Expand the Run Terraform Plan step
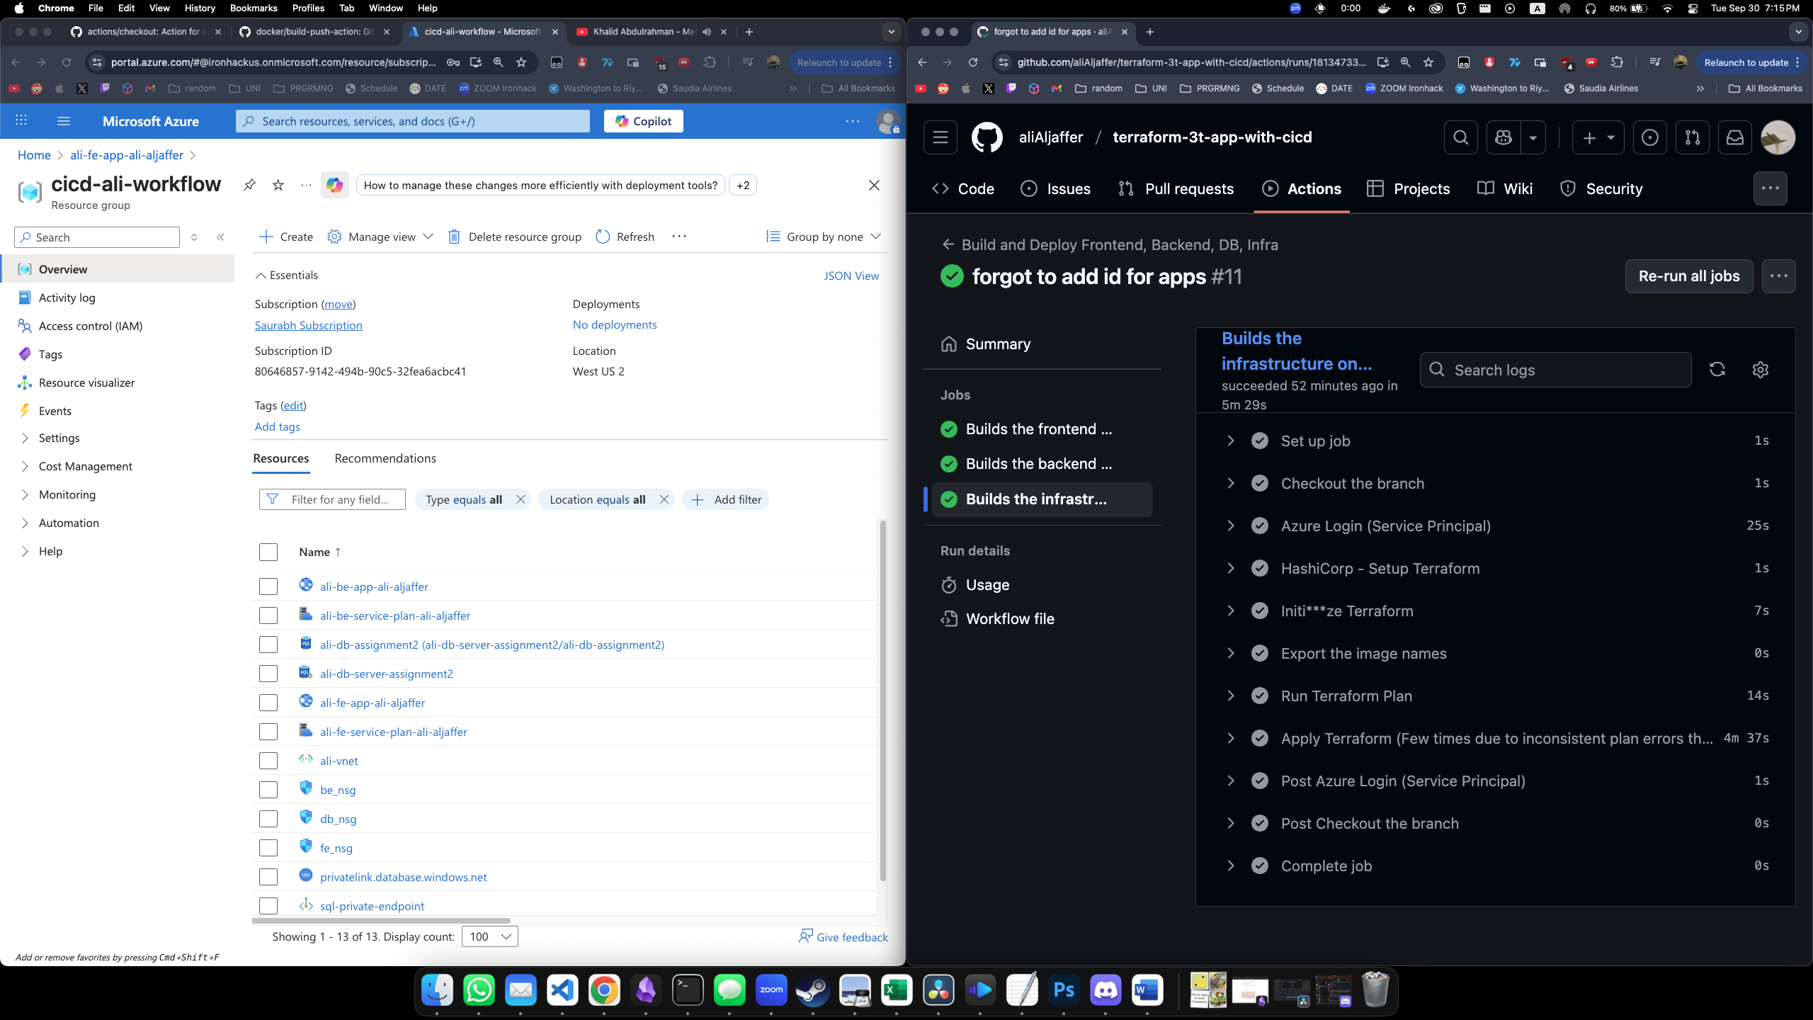Viewport: 1813px width, 1020px height. point(1231,696)
